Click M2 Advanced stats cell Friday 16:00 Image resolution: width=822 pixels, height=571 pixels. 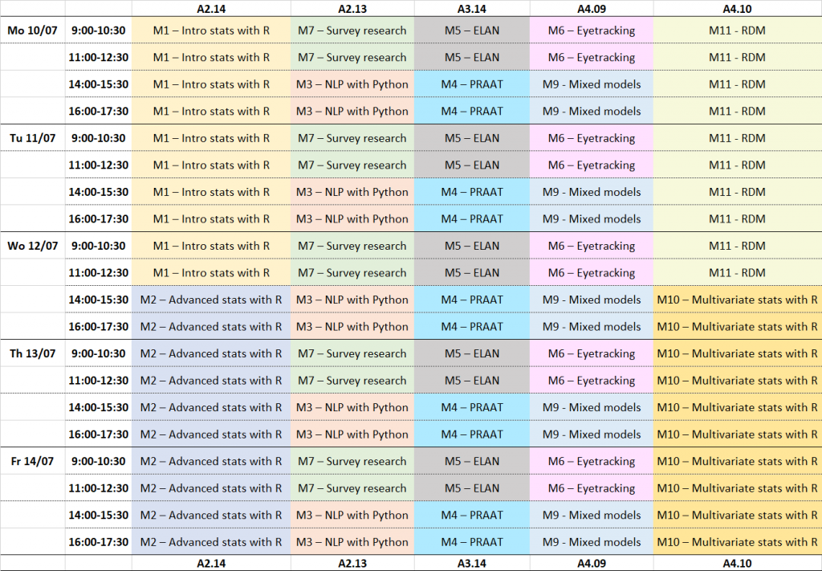click(211, 541)
